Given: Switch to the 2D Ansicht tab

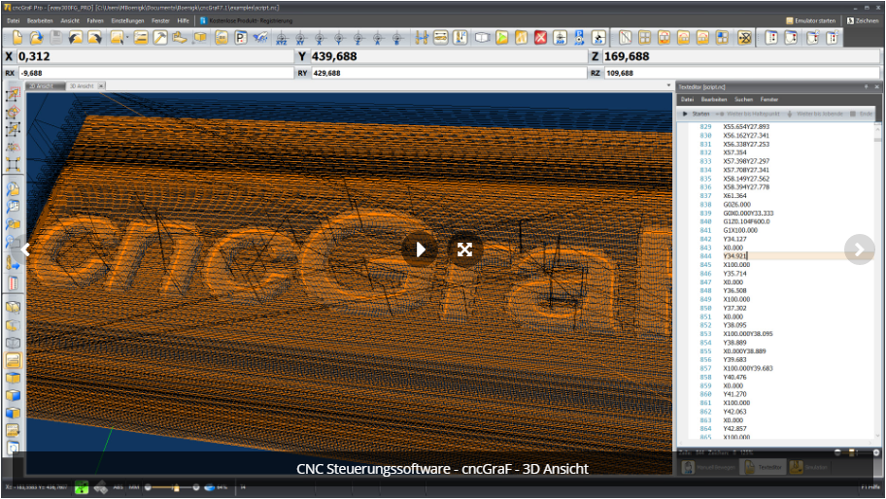Looking at the screenshot, I should tap(41, 86).
